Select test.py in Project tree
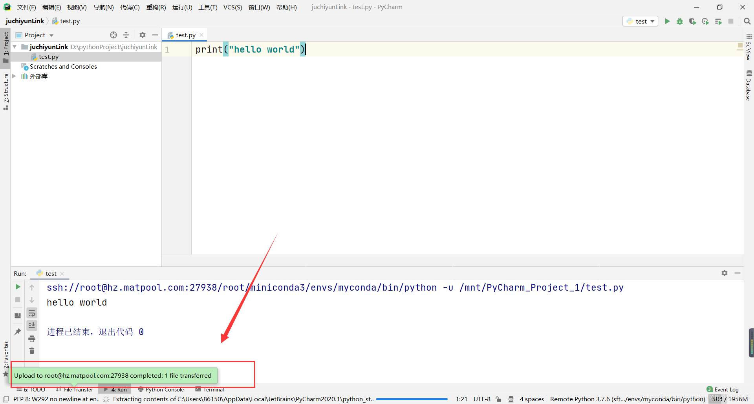This screenshot has height=404, width=754. click(49, 56)
